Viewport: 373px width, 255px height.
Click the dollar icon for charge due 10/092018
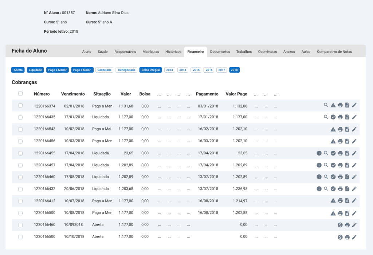tap(340, 225)
